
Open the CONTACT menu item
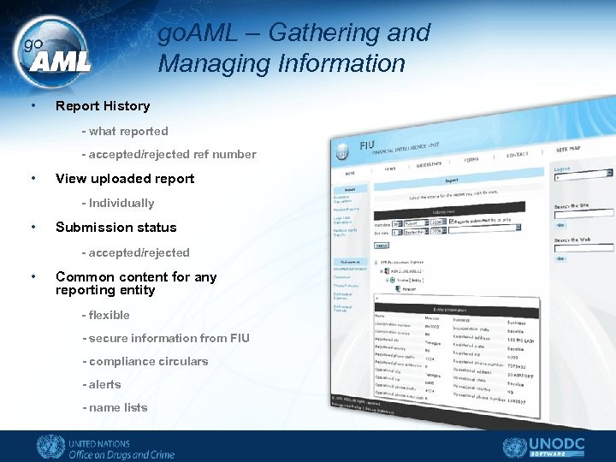pos(518,154)
